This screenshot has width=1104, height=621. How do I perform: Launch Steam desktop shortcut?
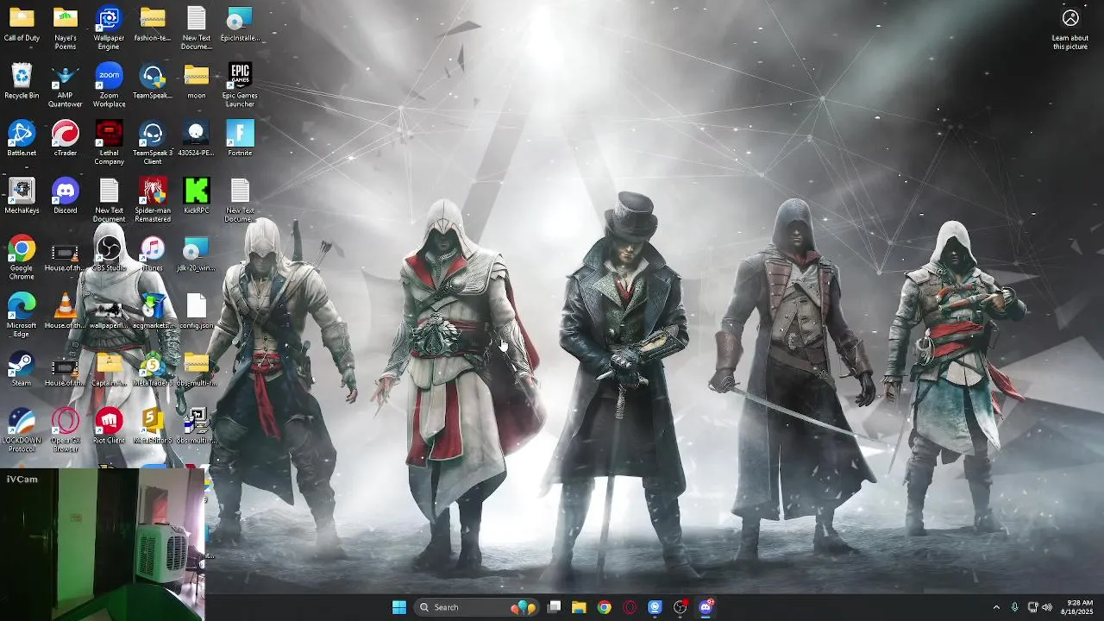(22, 369)
